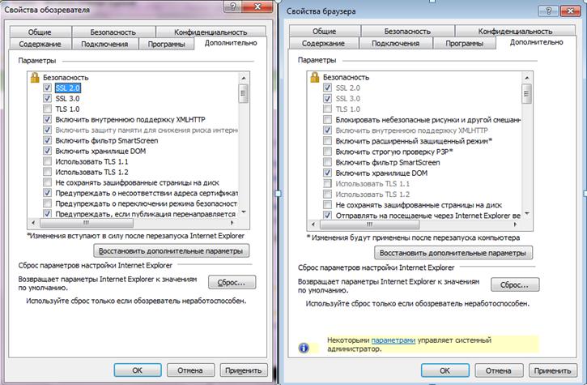Click Отмена in Свойства браузера
Image resolution: width=587 pixels, height=385 pixels.
pos(498,370)
